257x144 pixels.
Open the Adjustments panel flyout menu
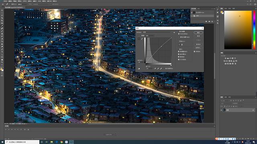click(255, 53)
